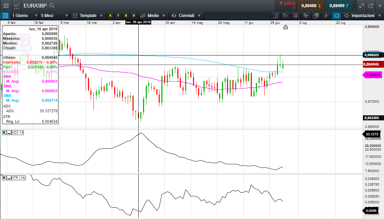Open the Impostazioni settings menu
The width and height of the screenshot is (384, 219).
pyautogui.click(x=362, y=16)
